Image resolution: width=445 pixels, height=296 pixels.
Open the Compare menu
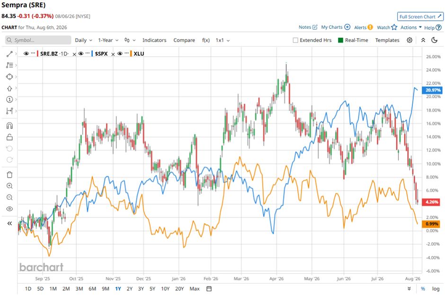click(x=184, y=40)
